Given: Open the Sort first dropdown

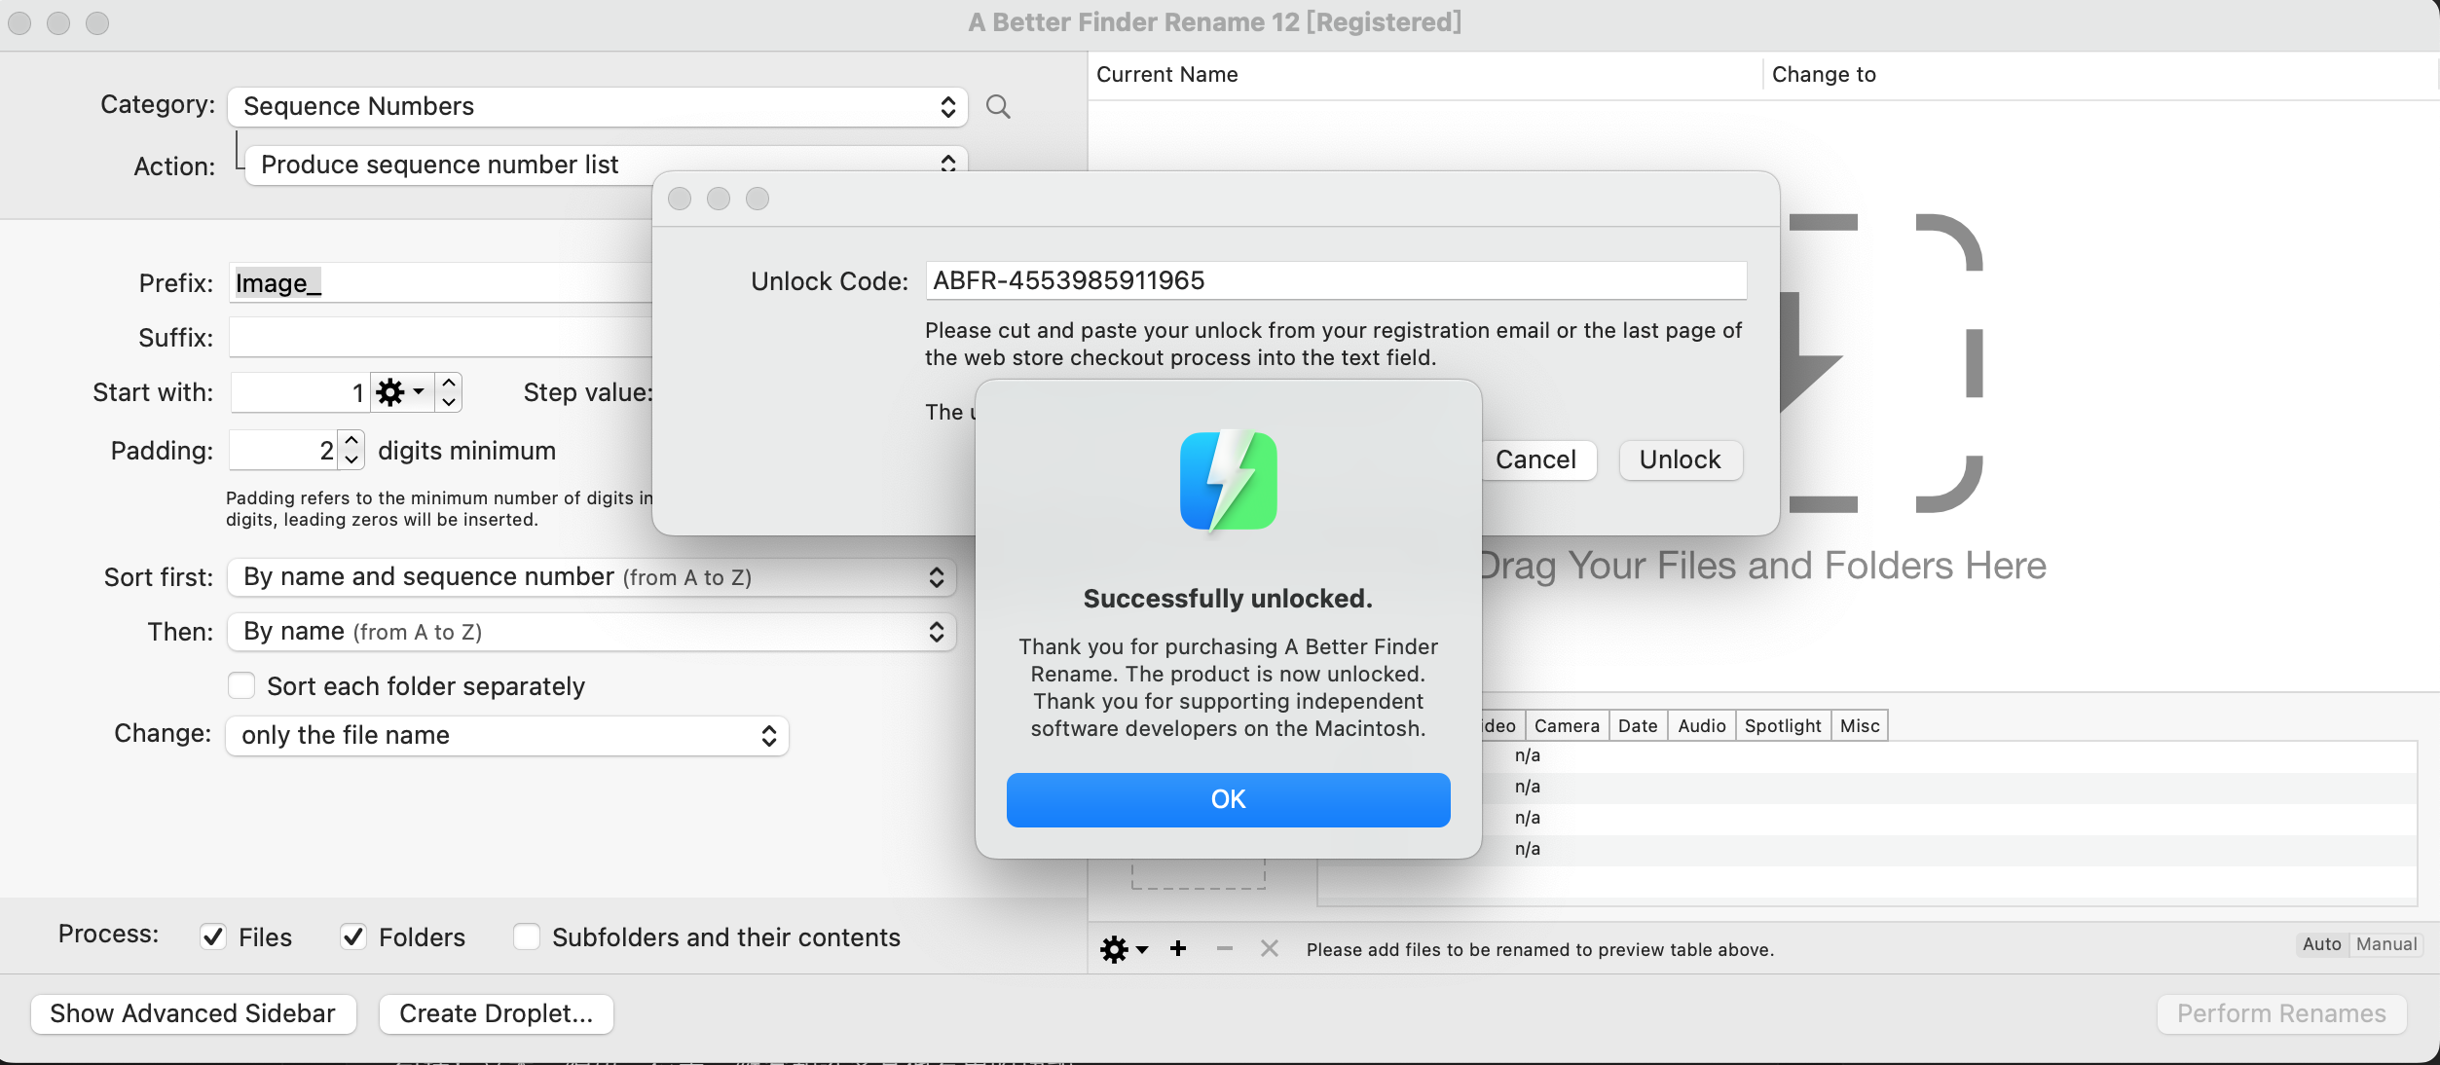Looking at the screenshot, I should 590,576.
